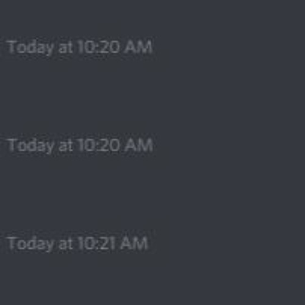Click the "Today at 10:21 AM" timestamp
The image size is (305, 305).
(77, 243)
